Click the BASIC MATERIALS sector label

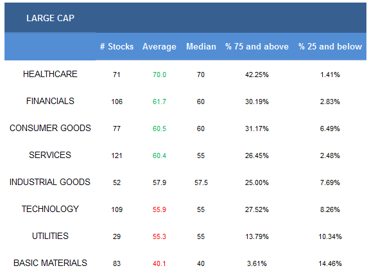pyautogui.click(x=50, y=263)
